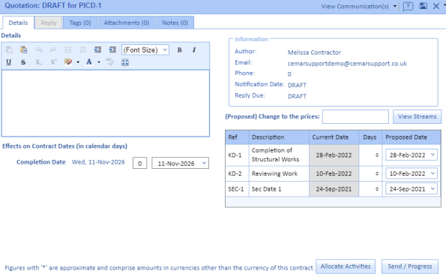Toggle bullet list formatting
This screenshot has width=446, height=280.
click(68, 50)
